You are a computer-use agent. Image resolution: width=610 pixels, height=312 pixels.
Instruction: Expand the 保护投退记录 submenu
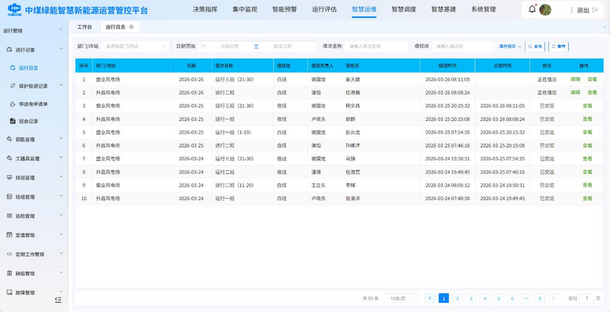[x=34, y=86]
